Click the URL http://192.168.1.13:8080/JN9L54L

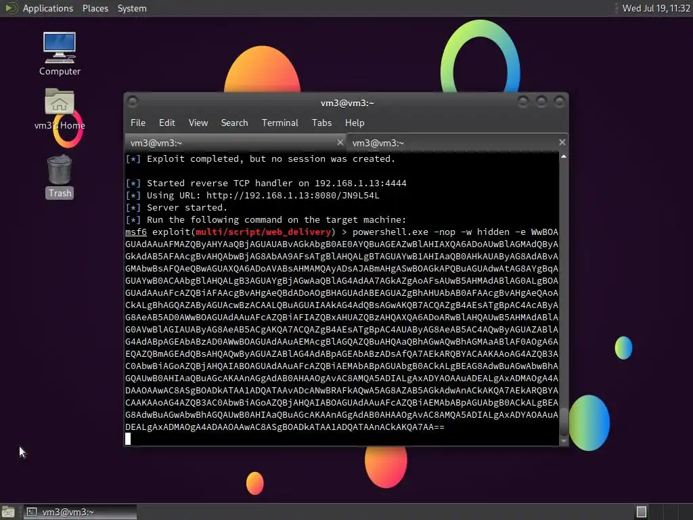point(292,196)
